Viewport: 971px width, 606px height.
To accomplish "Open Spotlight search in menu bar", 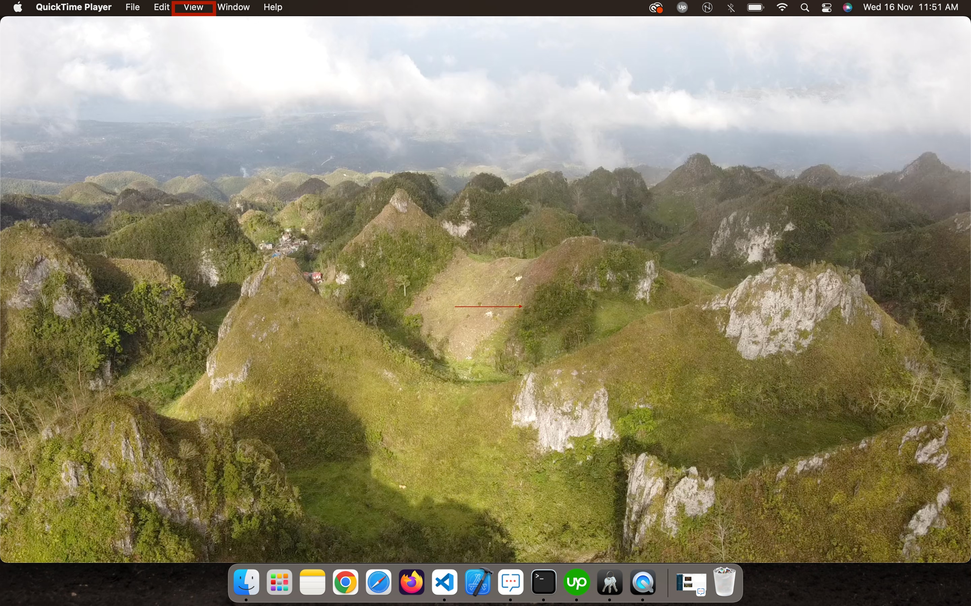I will pyautogui.click(x=804, y=8).
